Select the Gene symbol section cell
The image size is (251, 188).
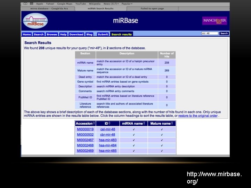[85, 82]
